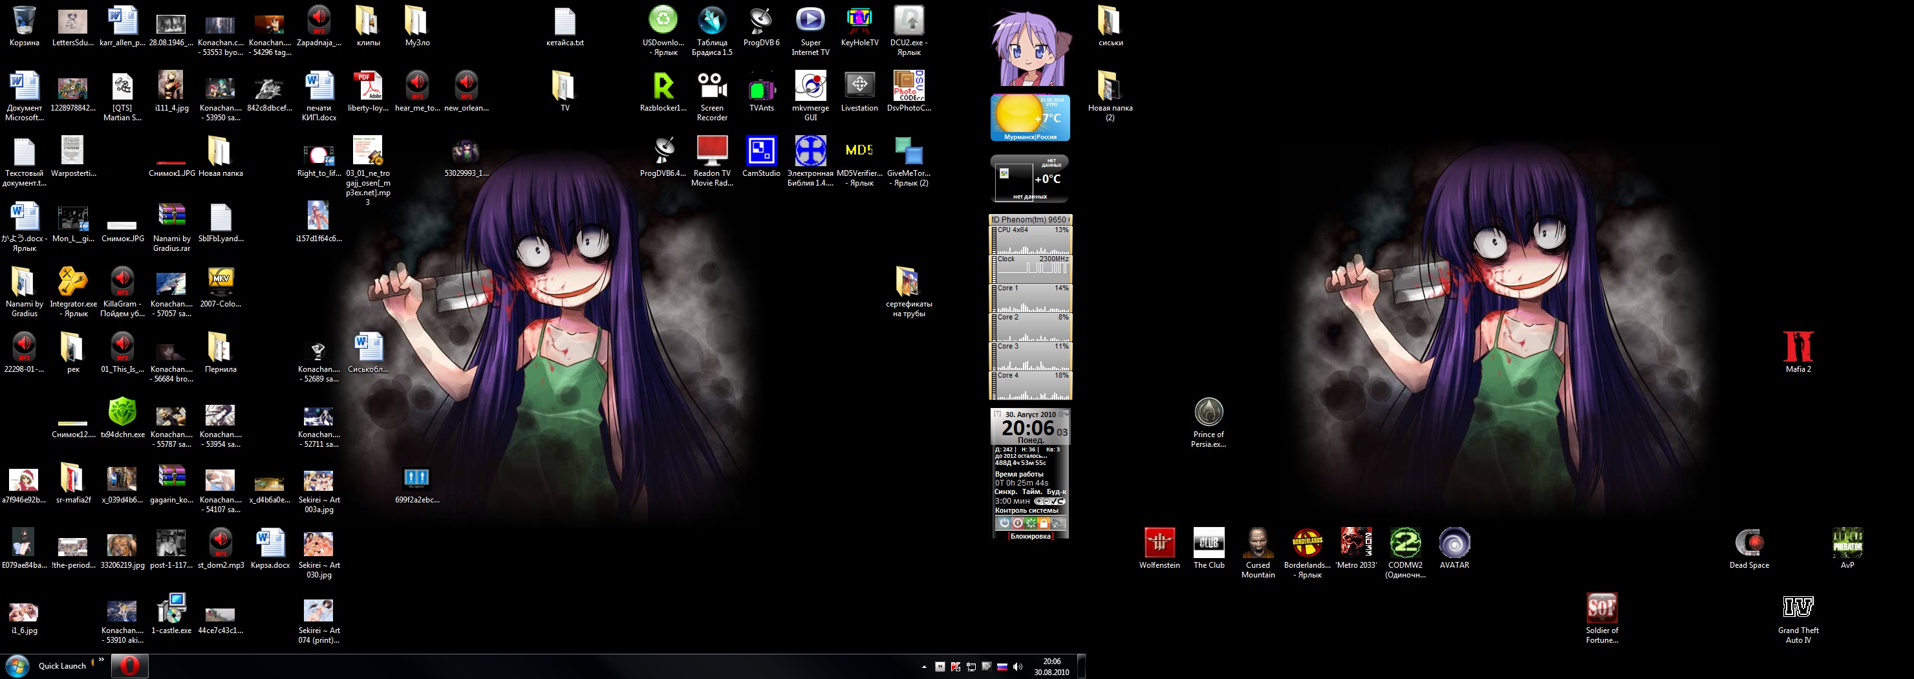Viewport: 1914px width, 679px height.
Task: Open the Razblocker1 icon
Action: (x=663, y=91)
